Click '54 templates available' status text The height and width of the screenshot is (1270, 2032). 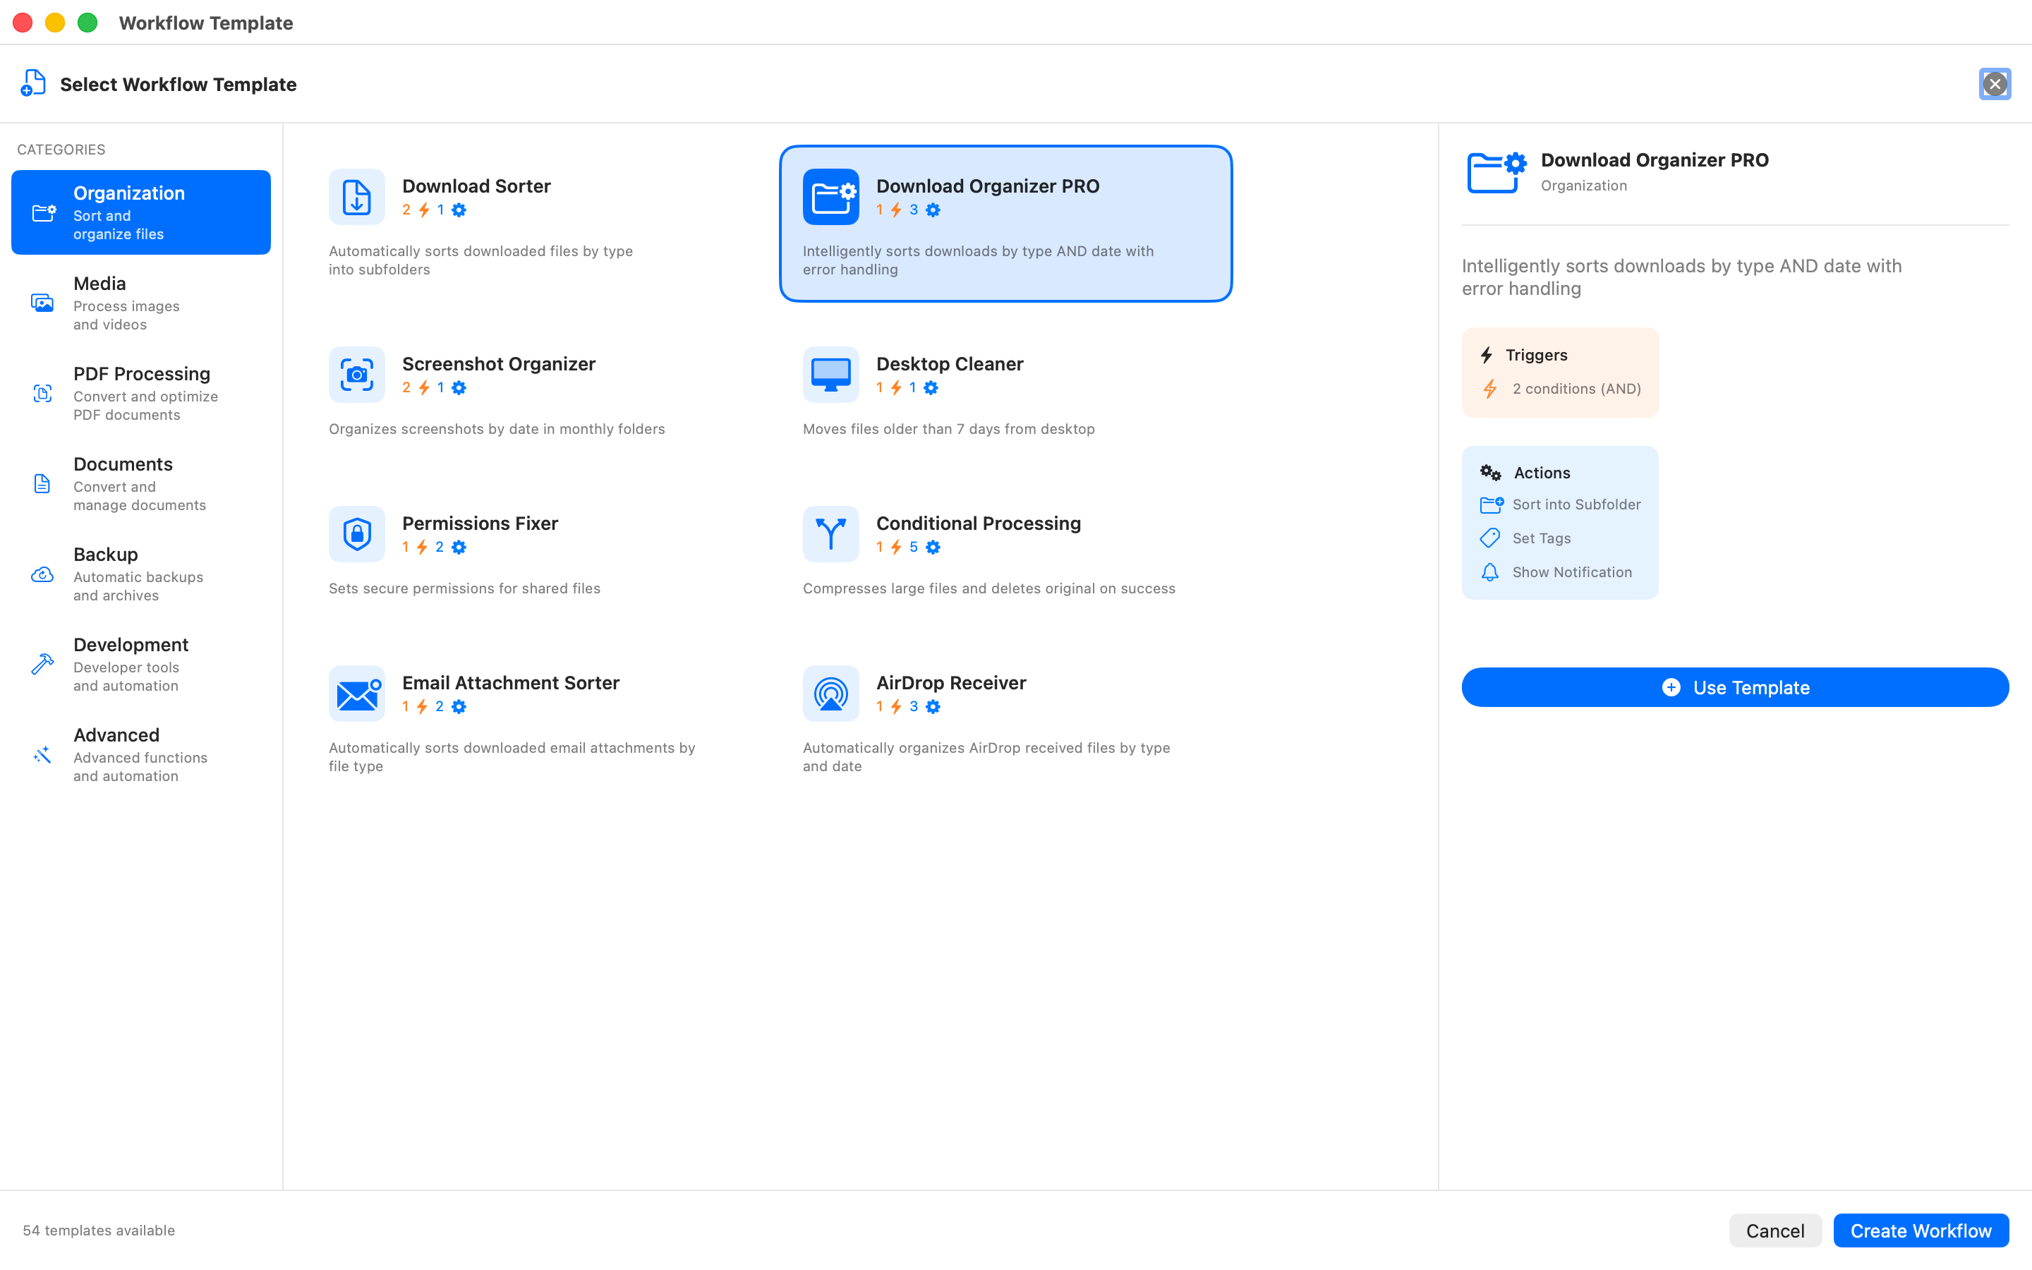99,1230
